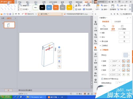Click the 下移一层 send backward button
Image resolution: width=133 pixels, height=99 pixels.
(122, 9)
